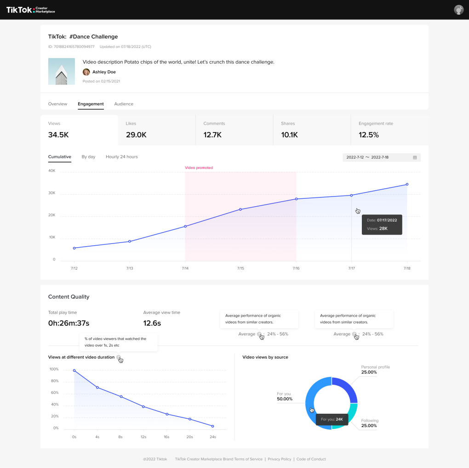
Task: Select the Comments metric card
Action: [x=234, y=130]
